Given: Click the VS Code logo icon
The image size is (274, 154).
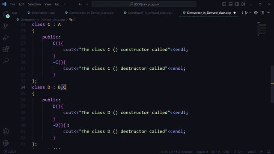Looking at the screenshot, I should 4,4.
